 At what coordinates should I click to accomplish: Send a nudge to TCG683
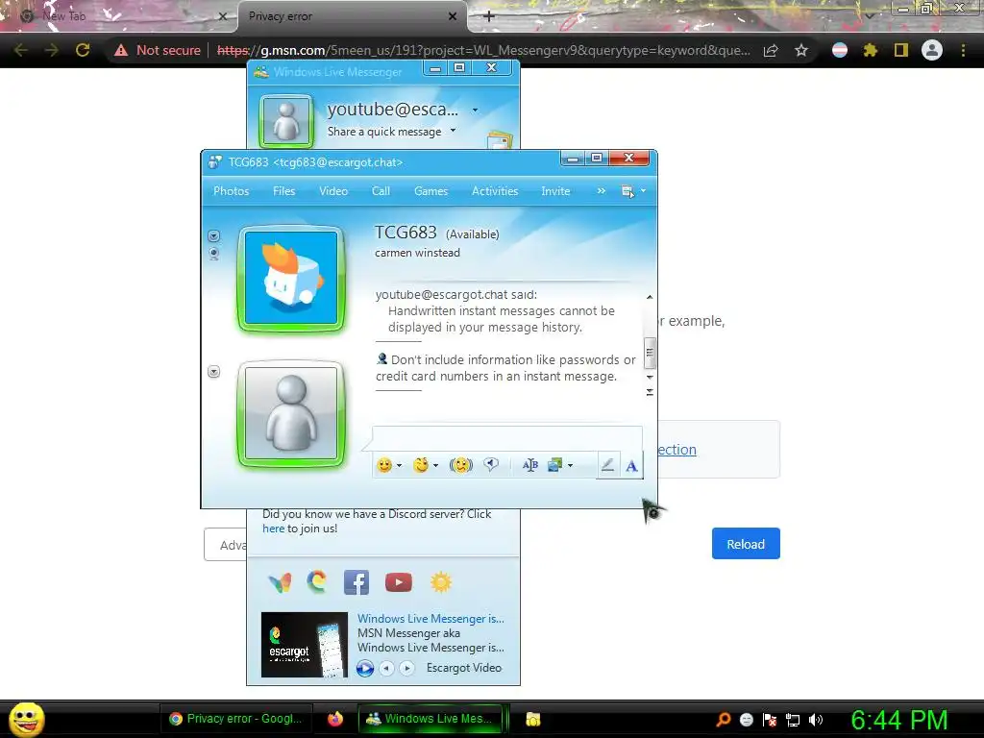click(x=460, y=465)
